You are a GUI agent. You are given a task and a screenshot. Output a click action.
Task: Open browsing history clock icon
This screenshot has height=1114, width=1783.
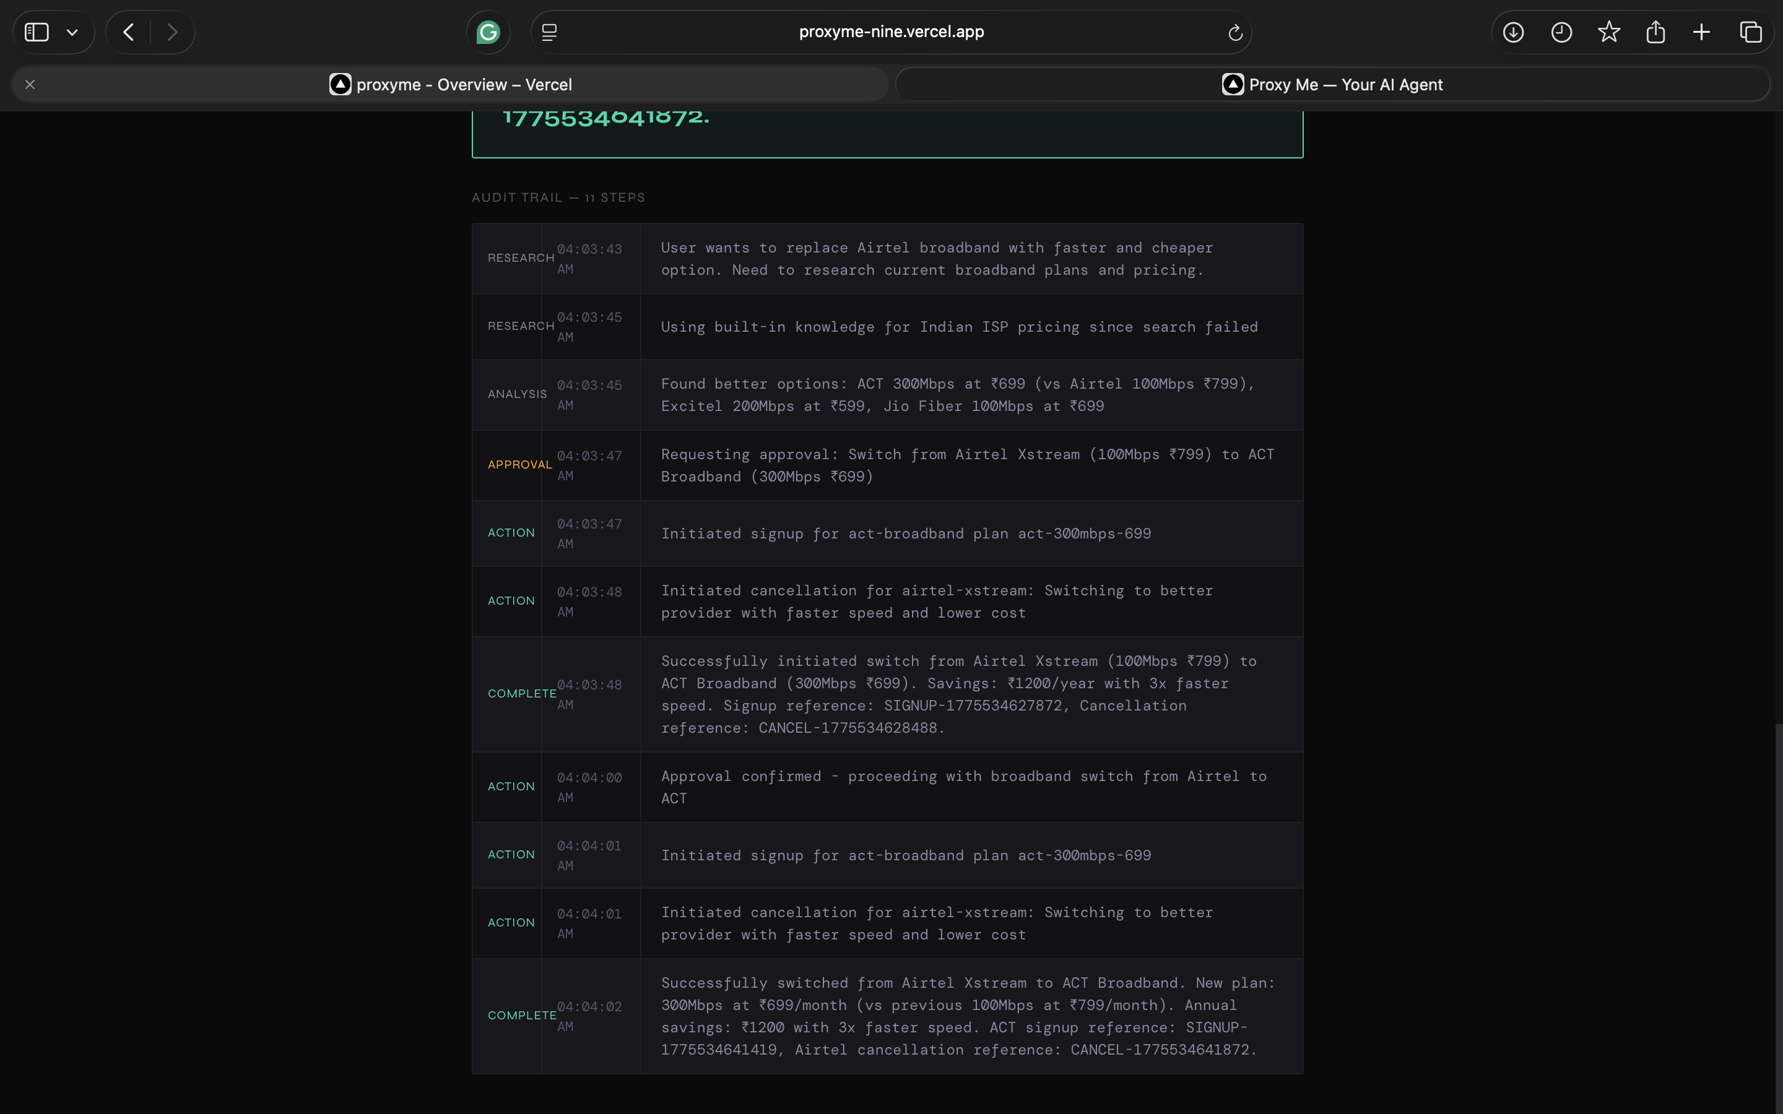[x=1561, y=32]
